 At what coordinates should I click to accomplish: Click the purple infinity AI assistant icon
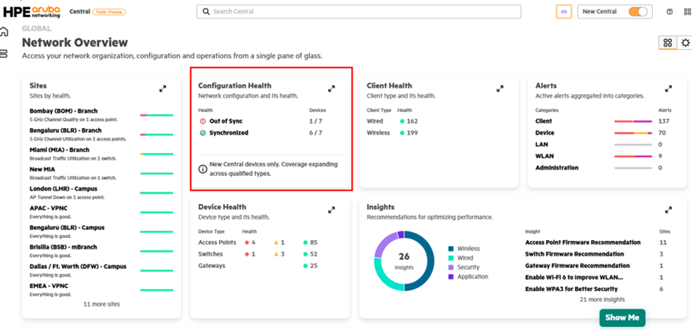tap(564, 12)
